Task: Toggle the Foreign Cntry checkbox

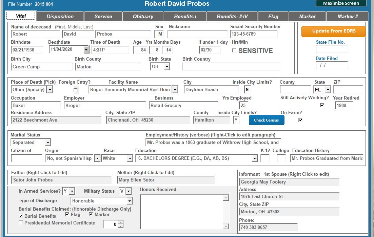Action: coord(76,90)
